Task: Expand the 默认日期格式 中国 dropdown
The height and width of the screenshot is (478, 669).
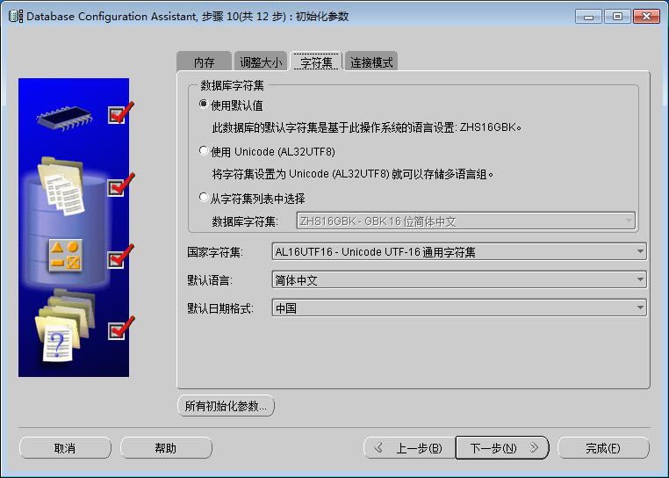Action: pos(459,308)
